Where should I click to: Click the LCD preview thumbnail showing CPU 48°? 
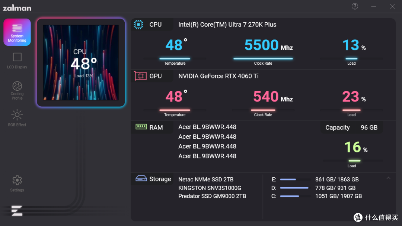[81, 62]
